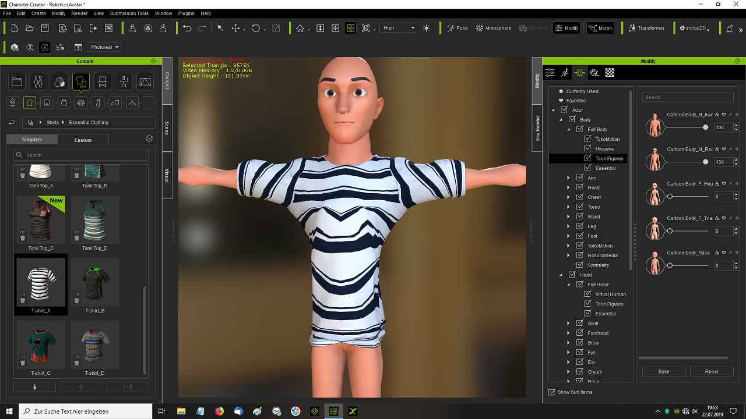The height and width of the screenshot is (419, 746).
Task: Open Firefox from the Windows taskbar
Action: (219, 411)
